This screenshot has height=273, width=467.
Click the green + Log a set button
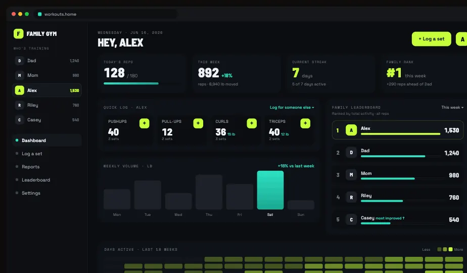(x=431, y=39)
